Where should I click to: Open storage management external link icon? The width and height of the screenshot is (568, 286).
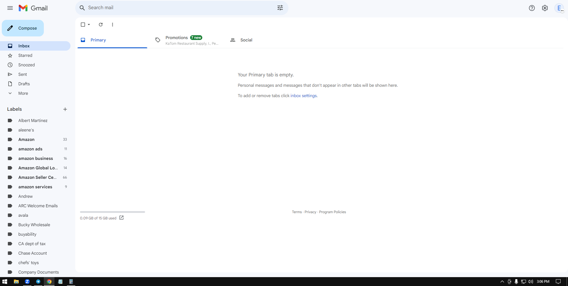click(121, 218)
